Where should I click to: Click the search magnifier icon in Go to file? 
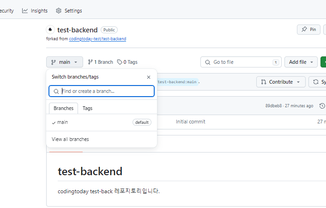pyautogui.click(x=207, y=62)
